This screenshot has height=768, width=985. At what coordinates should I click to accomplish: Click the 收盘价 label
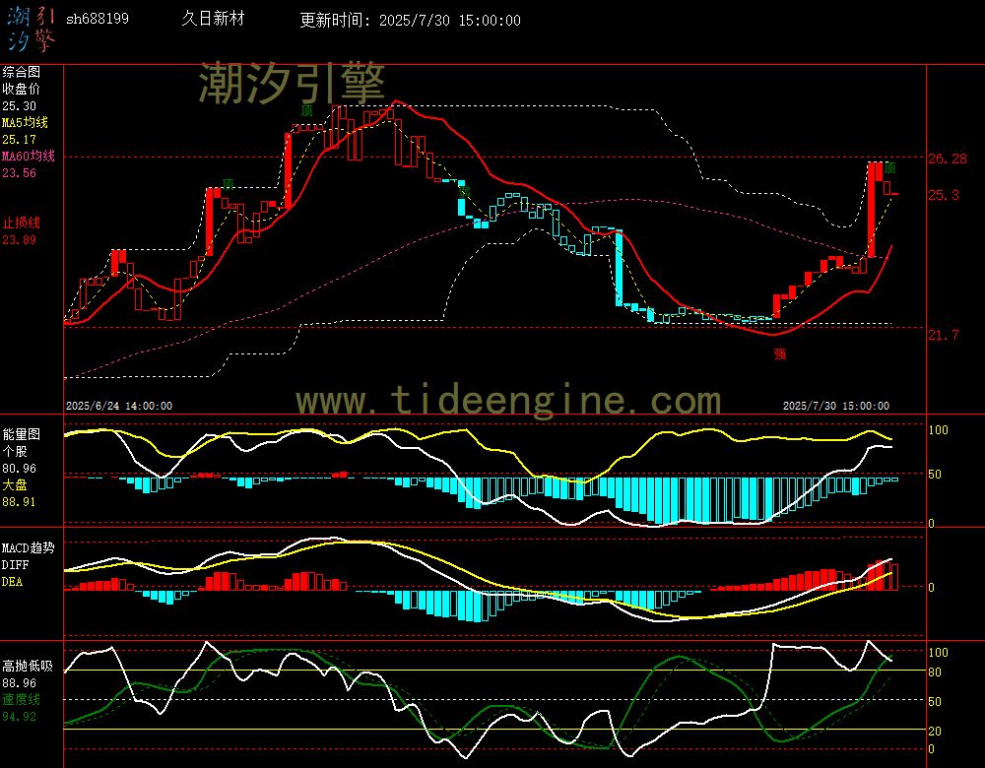(21, 89)
